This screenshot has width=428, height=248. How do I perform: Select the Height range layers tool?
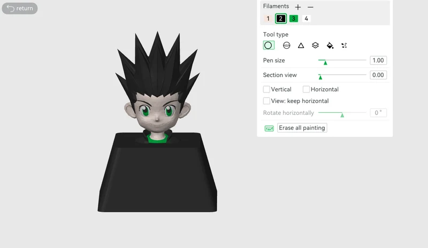[x=315, y=45]
